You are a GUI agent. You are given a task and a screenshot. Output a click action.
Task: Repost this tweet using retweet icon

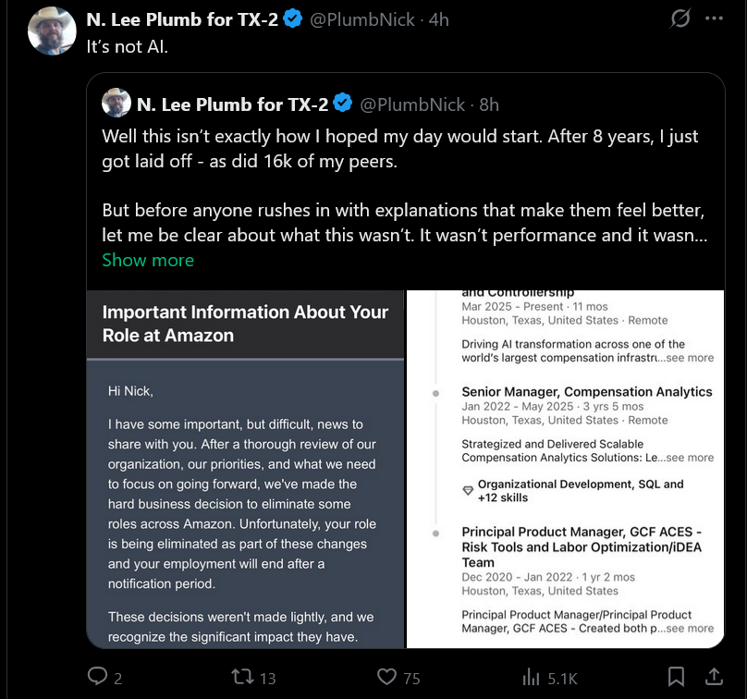[x=241, y=677]
